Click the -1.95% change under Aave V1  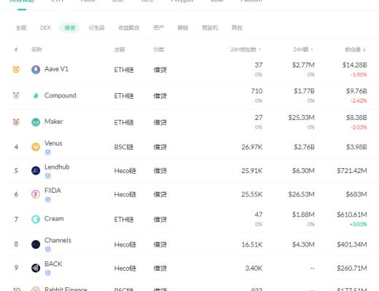[x=359, y=75]
